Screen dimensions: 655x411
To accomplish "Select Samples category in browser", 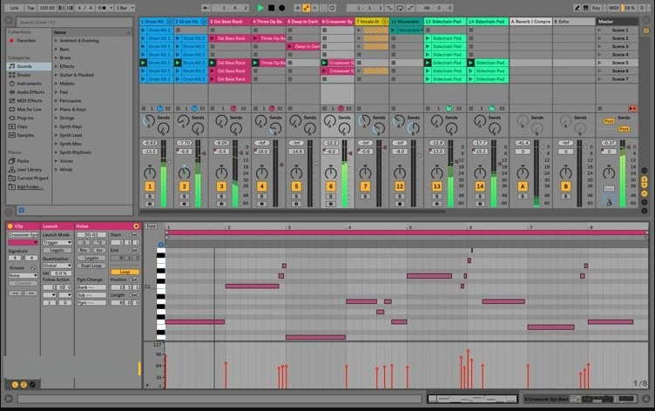I will coord(25,135).
